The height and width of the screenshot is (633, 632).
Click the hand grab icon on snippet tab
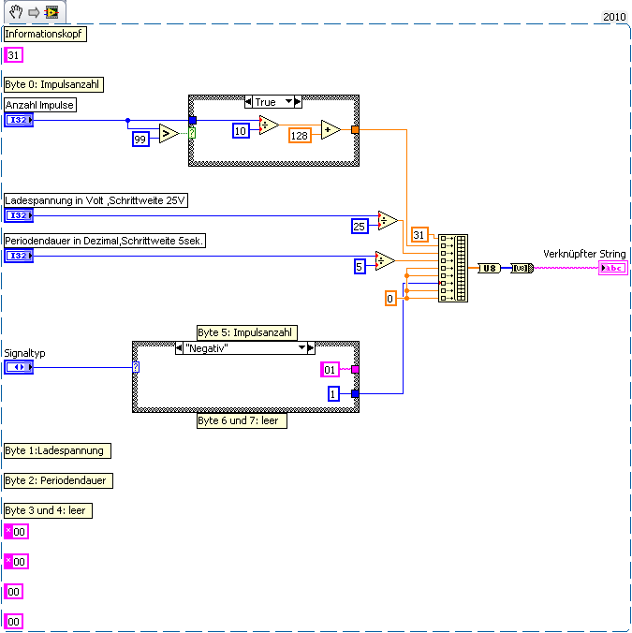coord(16,12)
